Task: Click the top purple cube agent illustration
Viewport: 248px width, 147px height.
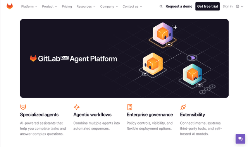Action: pyautogui.click(x=163, y=34)
